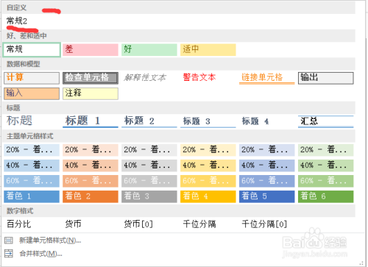368x267 pixels.
Task: Apply the green 好 style
Action: [149, 50]
